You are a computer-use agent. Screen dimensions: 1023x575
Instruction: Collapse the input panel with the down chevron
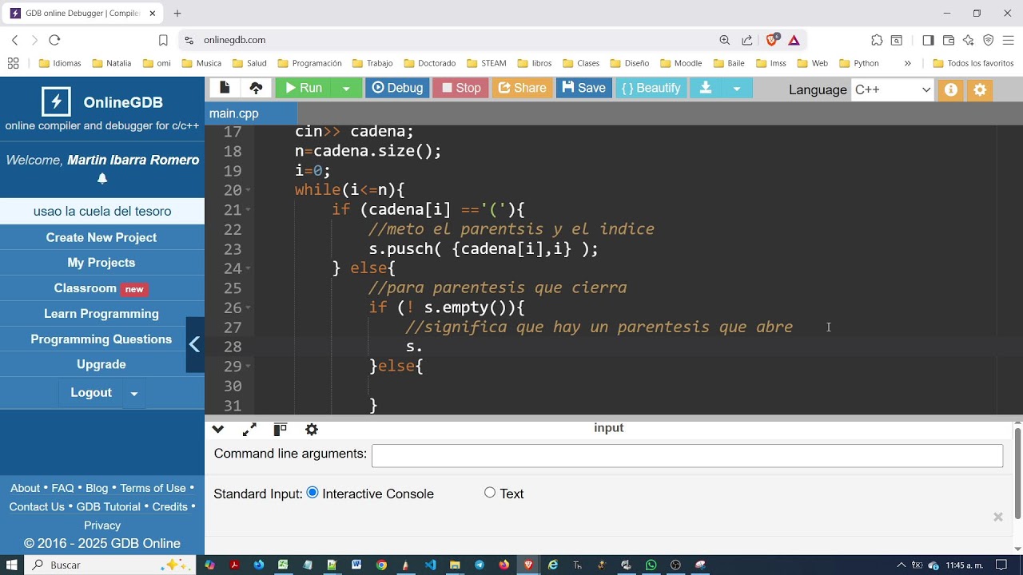[218, 430]
